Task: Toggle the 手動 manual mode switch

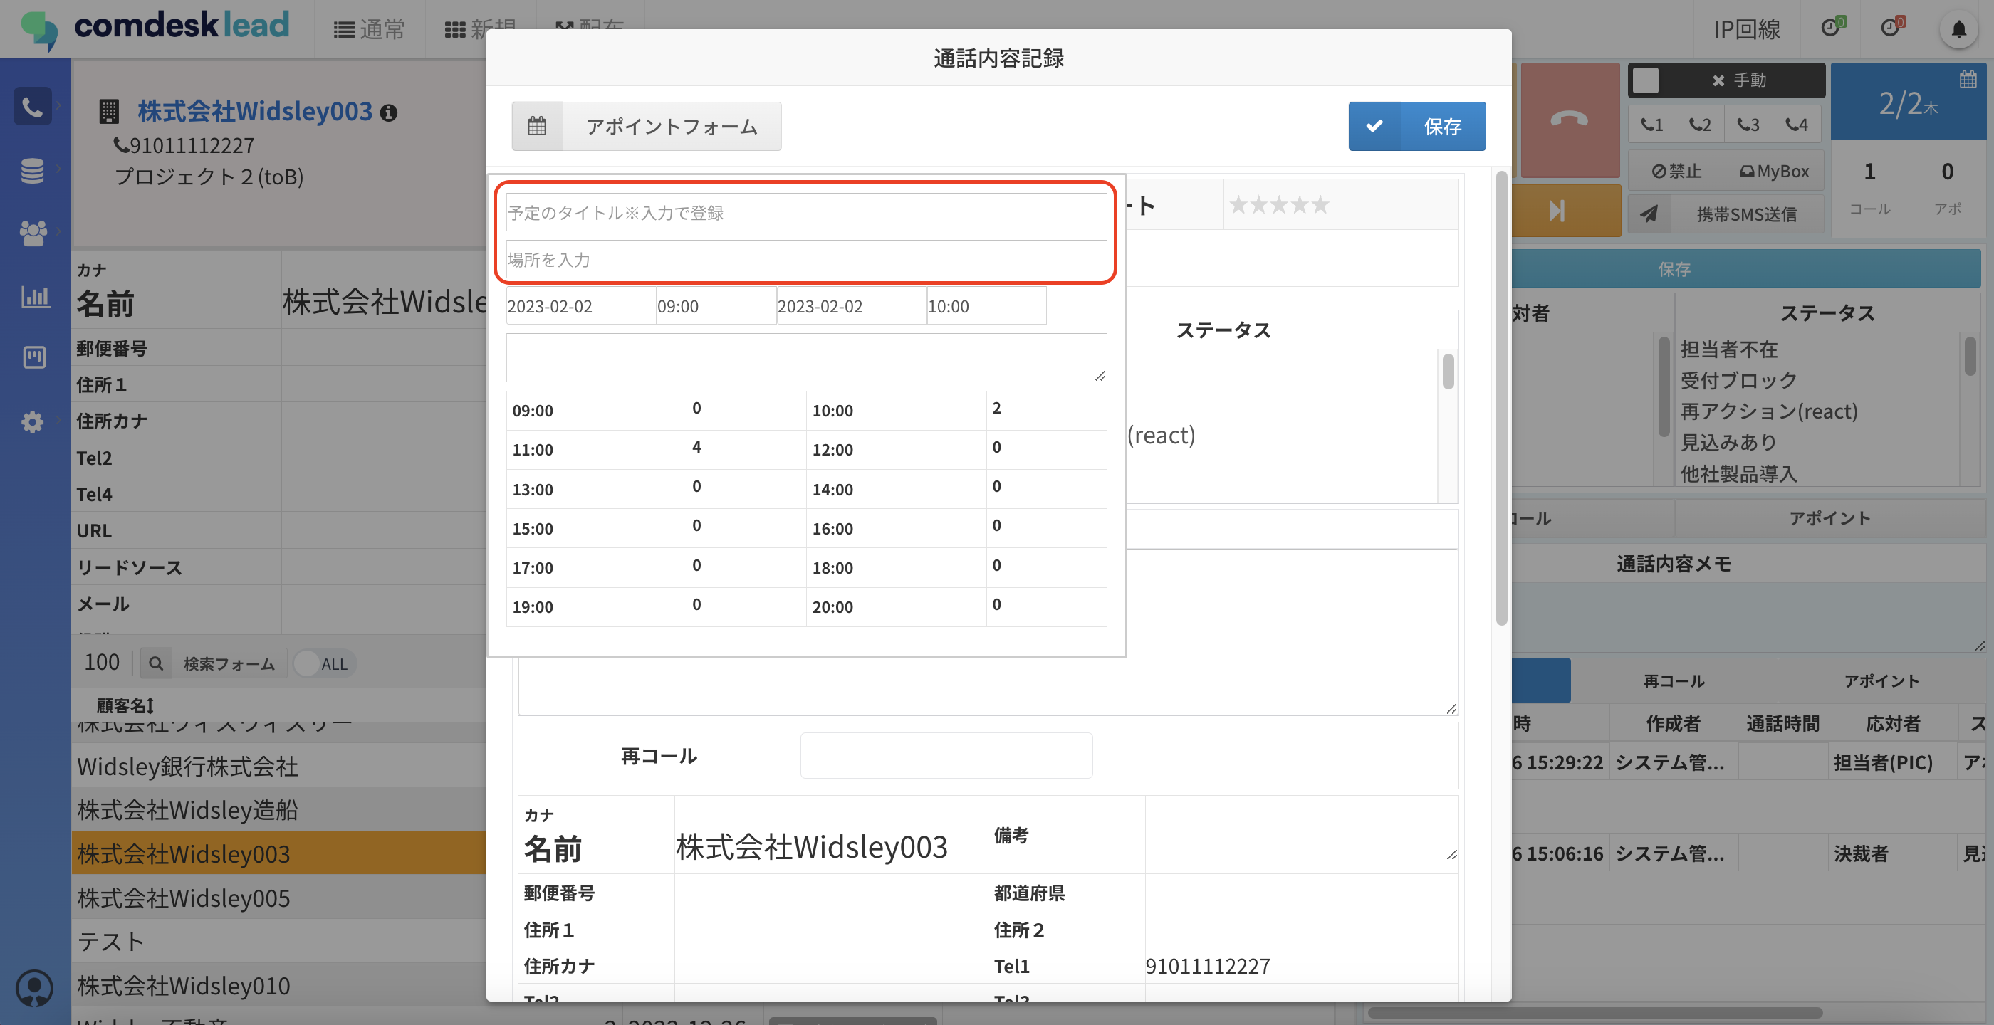Action: coord(1726,80)
